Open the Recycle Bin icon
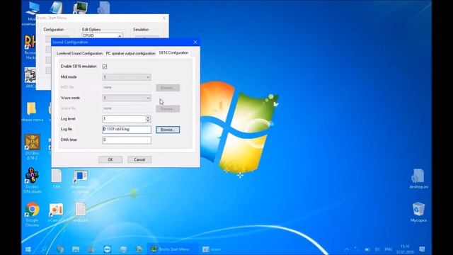 tap(418, 212)
